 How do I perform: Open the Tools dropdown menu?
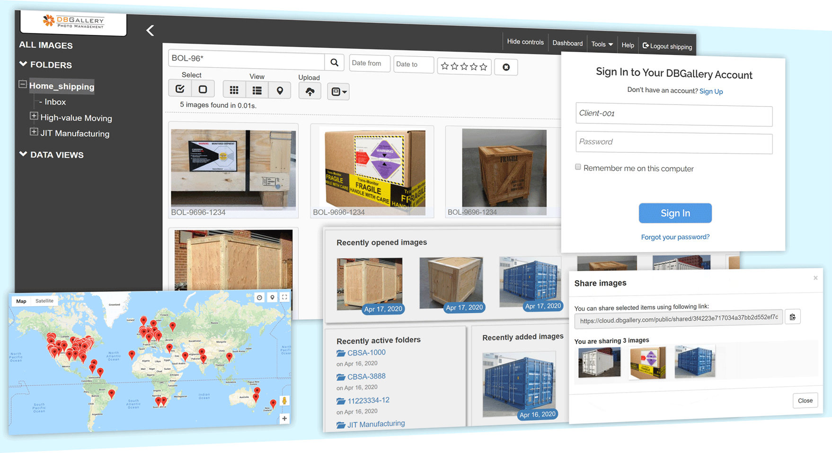coord(602,44)
